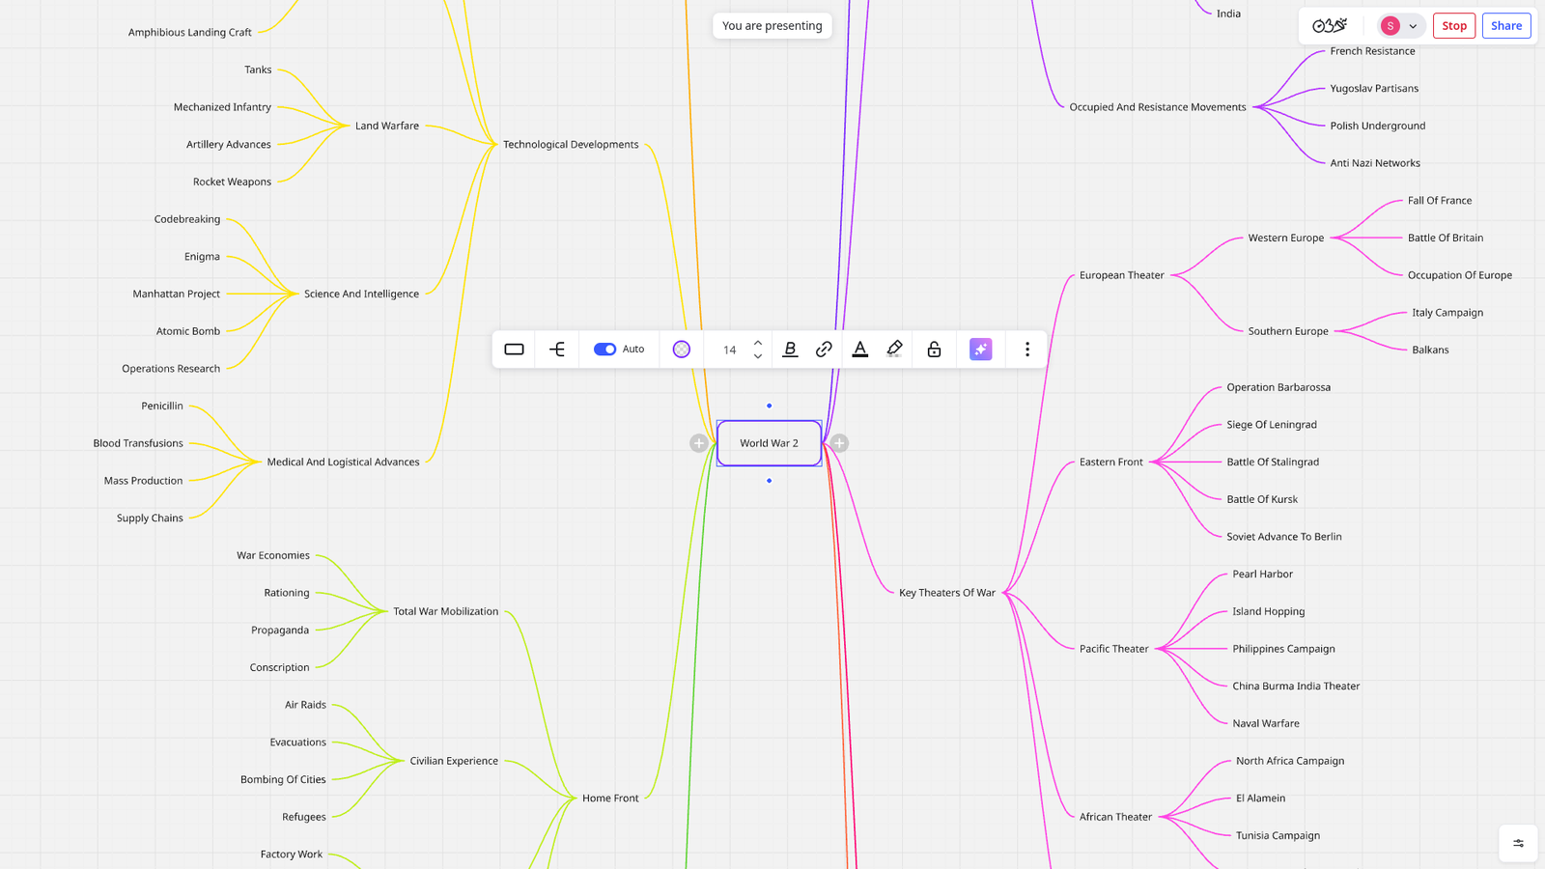
Task: Select the Home Front node
Action: 610,799
